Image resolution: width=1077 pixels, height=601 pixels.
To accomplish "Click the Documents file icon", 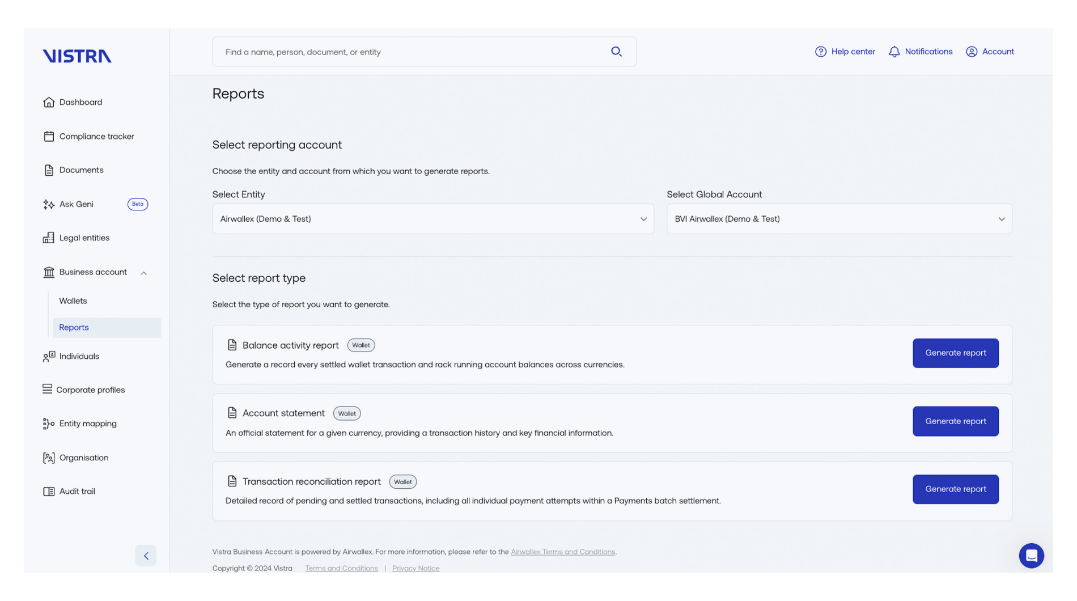I will coord(49,170).
